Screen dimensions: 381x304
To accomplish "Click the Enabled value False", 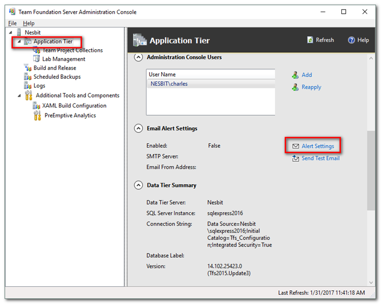I will (x=214, y=146).
